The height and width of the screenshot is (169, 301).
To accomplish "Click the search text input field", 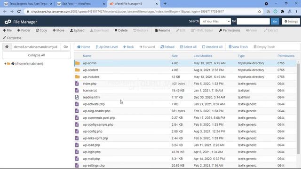I will point(253,21).
